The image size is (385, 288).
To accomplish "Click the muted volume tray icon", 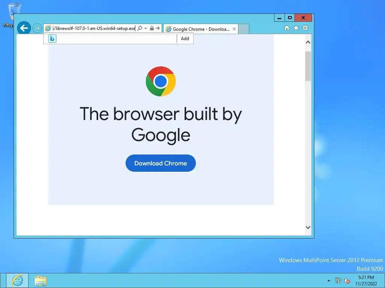I will [347, 280].
